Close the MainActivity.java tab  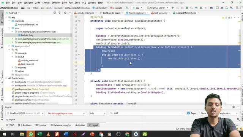tap(148, 13)
